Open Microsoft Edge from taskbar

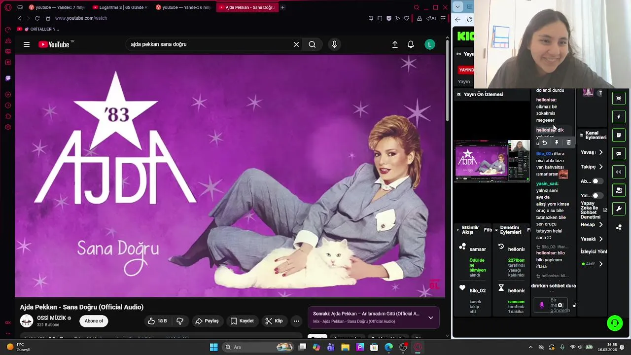(x=389, y=347)
